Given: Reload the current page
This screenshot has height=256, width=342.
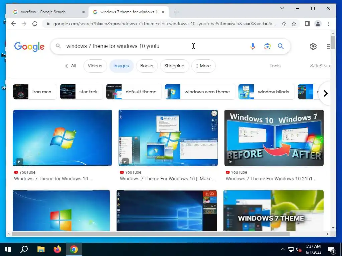Looking at the screenshot, I should pos(35,24).
